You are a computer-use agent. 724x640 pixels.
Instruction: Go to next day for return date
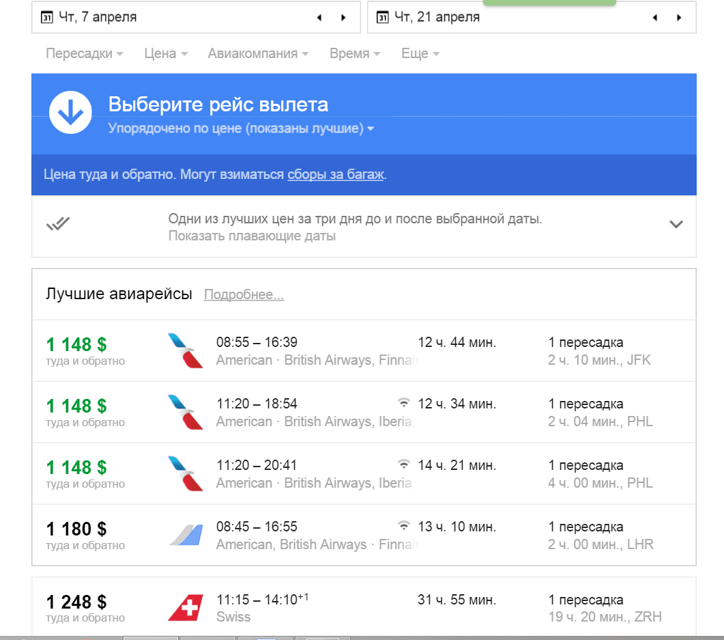[679, 18]
